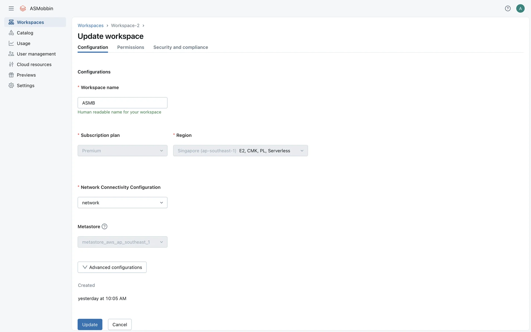Click the Cloud resources icon
Image resolution: width=531 pixels, height=332 pixels.
(x=11, y=64)
